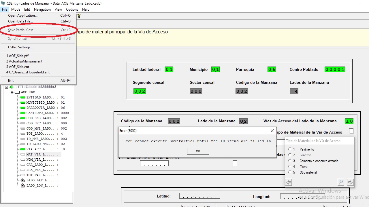Image resolution: width=369 pixels, height=209 pixels.
Task: Select radio option 1 Pavimento
Action: (290, 149)
